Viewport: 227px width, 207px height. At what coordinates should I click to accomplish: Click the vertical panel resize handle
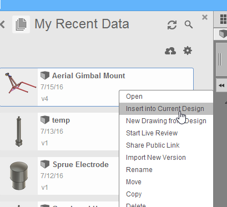tap(220, 59)
